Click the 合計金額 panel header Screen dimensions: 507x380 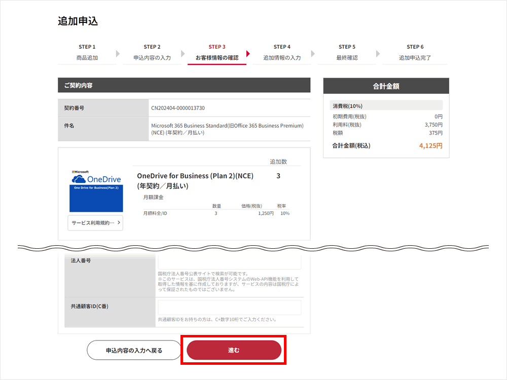[386, 86]
